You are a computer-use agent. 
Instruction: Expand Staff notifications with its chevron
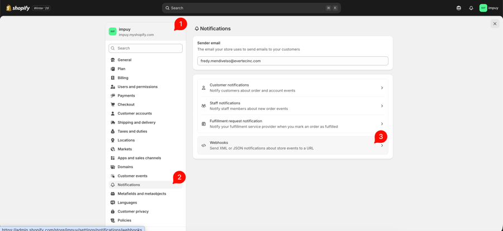(x=382, y=106)
